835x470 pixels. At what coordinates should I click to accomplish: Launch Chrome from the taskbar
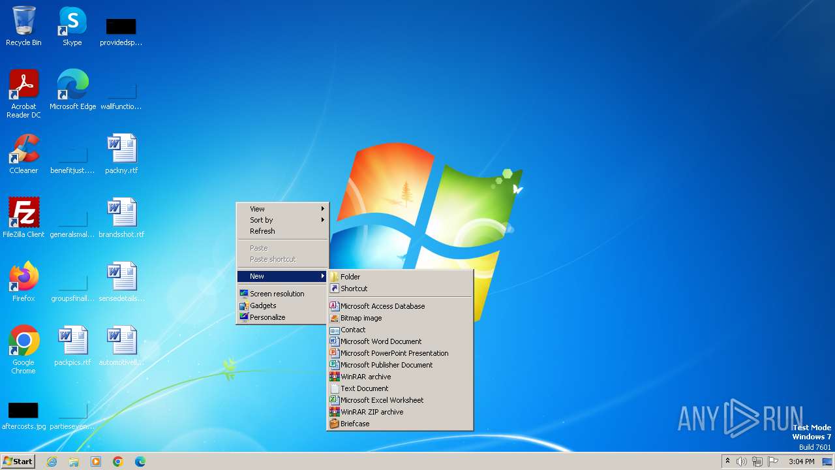(x=118, y=462)
